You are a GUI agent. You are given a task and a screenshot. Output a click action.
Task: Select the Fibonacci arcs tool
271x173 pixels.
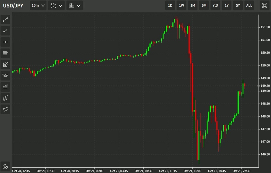tap(5, 76)
